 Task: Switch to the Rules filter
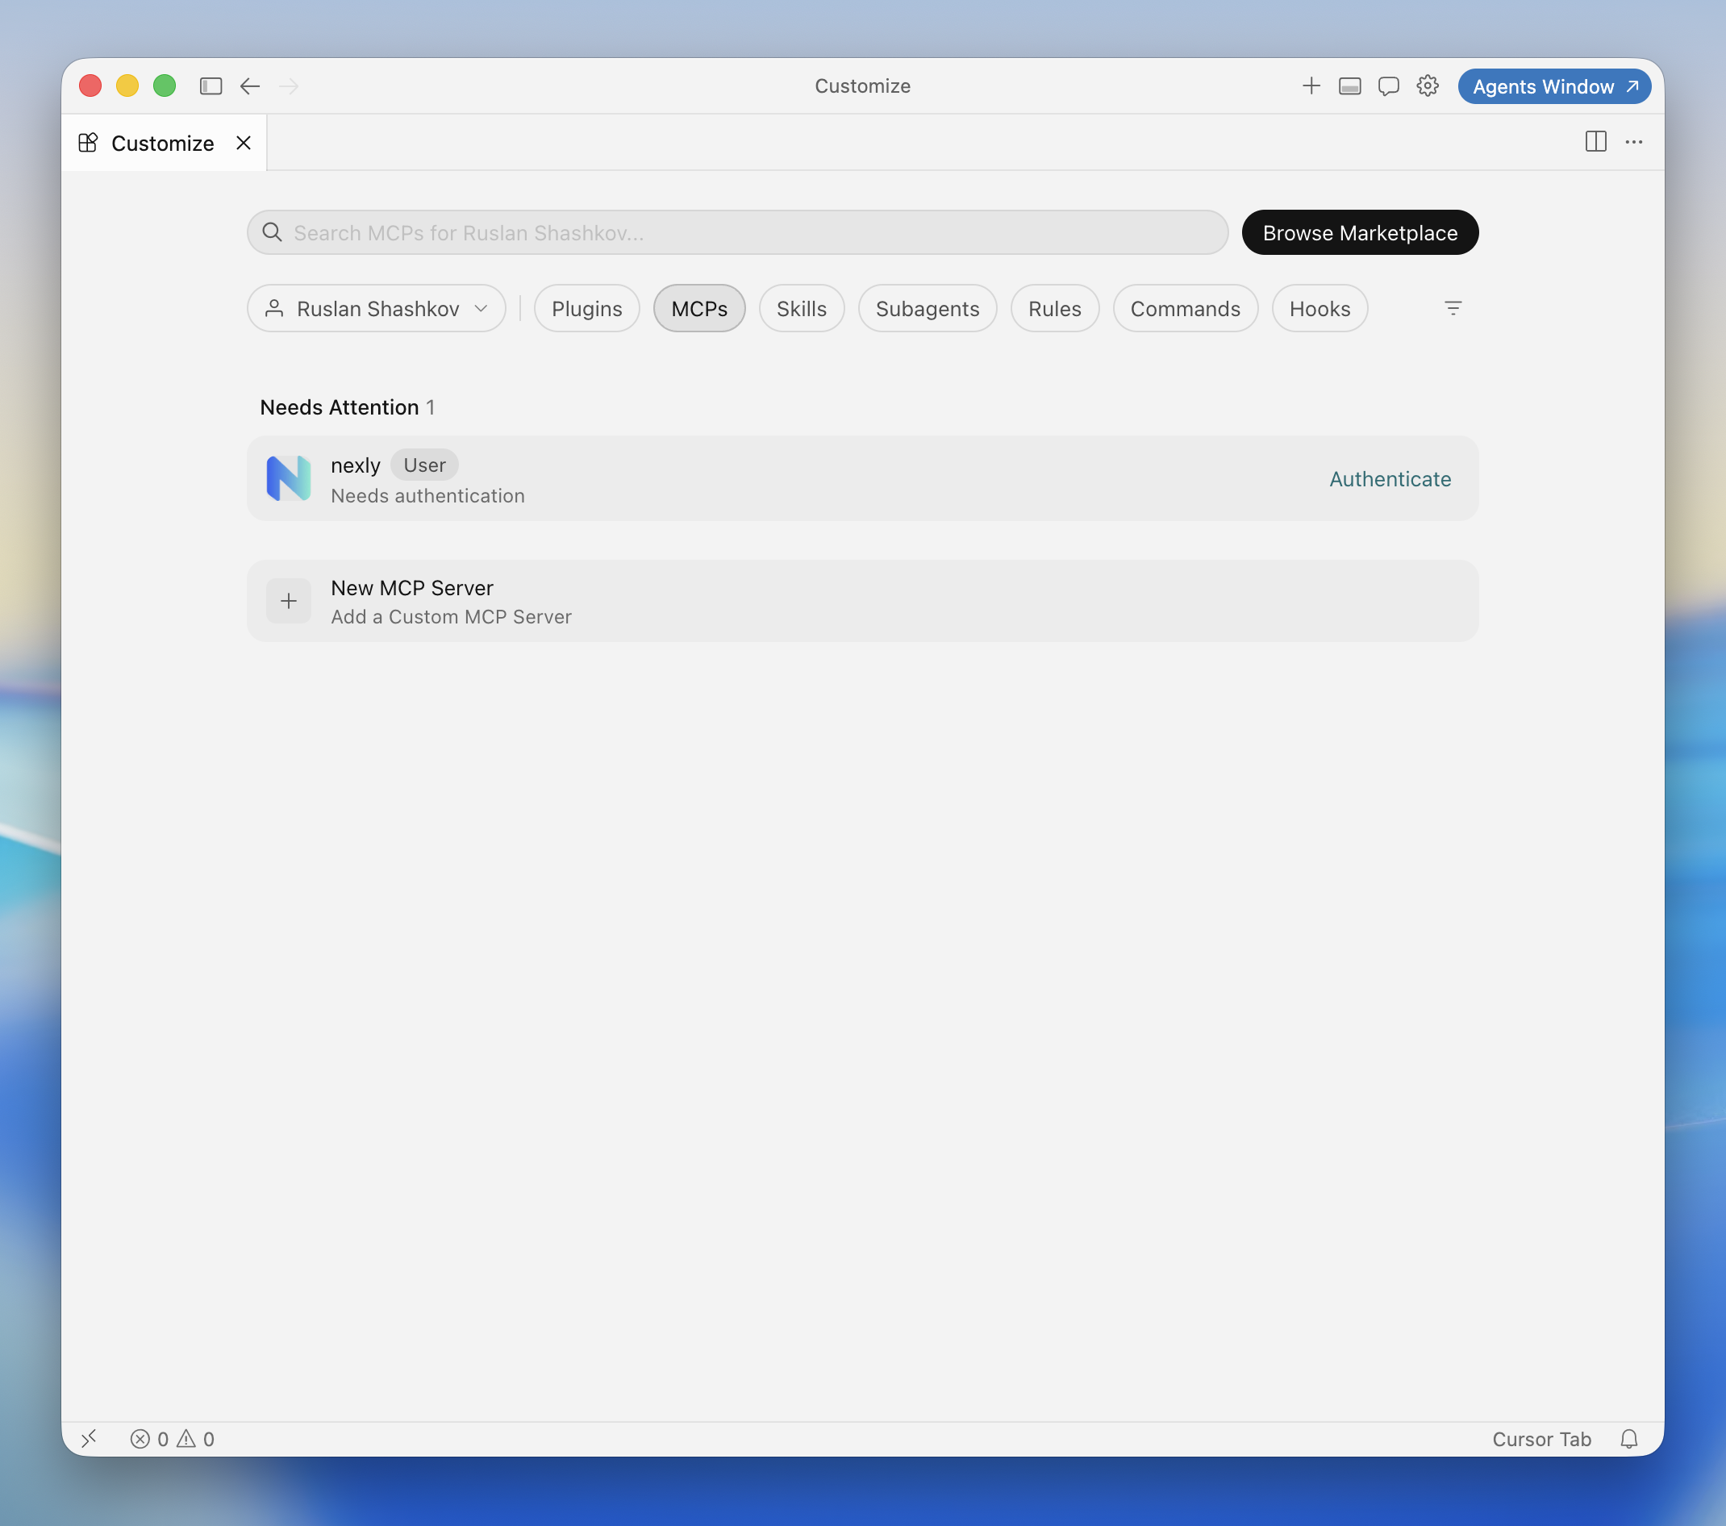1055,308
